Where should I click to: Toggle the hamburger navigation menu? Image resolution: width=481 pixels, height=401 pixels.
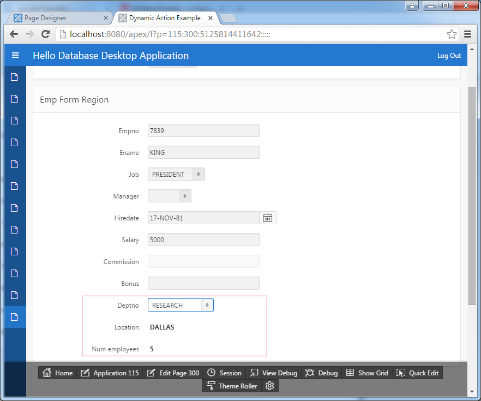point(15,55)
